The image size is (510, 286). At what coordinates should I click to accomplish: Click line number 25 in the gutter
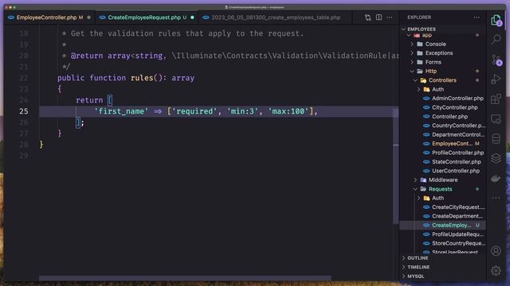coord(24,111)
